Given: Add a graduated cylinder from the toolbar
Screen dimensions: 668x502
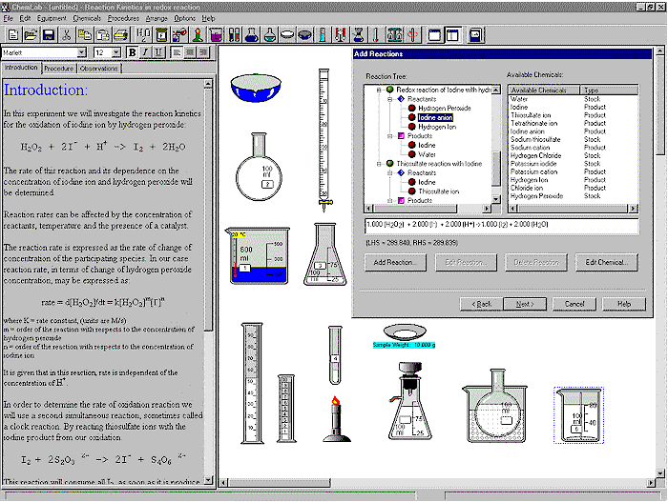Looking at the screenshot, I should [x=323, y=35].
